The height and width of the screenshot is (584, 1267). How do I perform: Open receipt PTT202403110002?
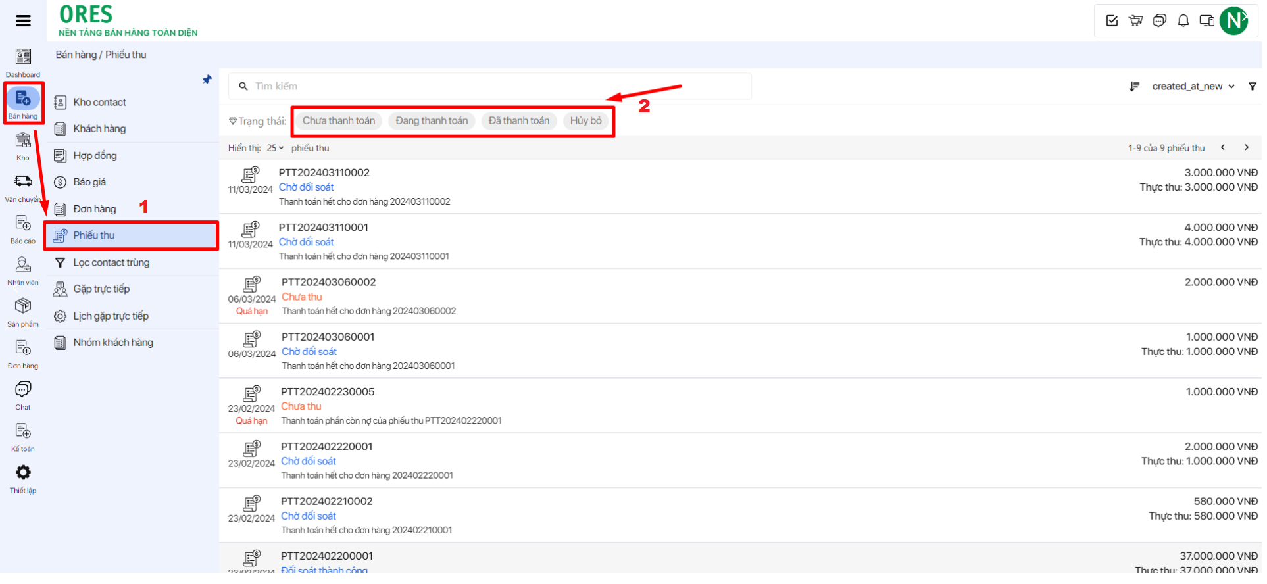[x=324, y=173]
